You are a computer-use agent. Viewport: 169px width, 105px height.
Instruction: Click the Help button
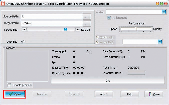(130, 94)
